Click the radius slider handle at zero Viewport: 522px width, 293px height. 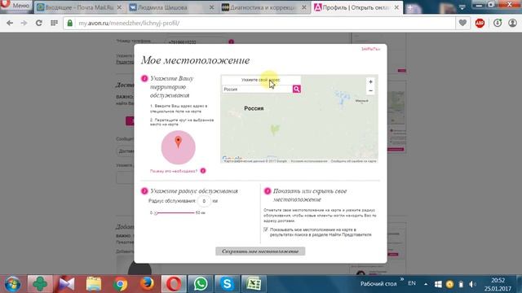pos(156,212)
